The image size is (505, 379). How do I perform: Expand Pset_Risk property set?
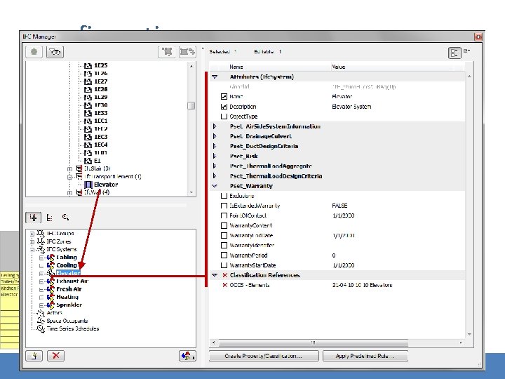click(215, 157)
